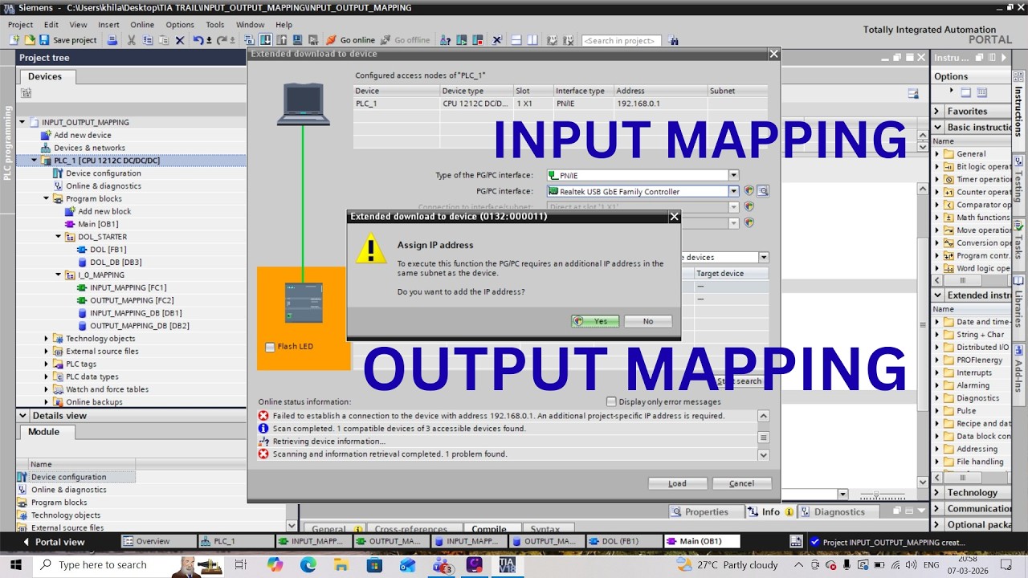1028x578 pixels.
Task: Click Cancel in Extended download dialog
Action: point(742,483)
